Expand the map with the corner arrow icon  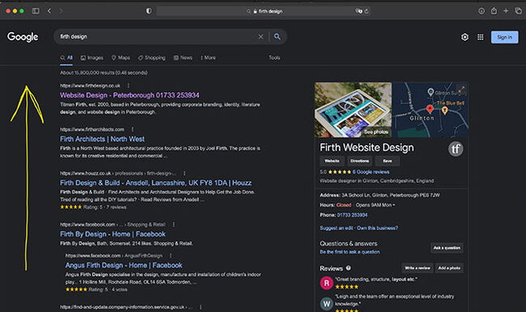(461, 89)
